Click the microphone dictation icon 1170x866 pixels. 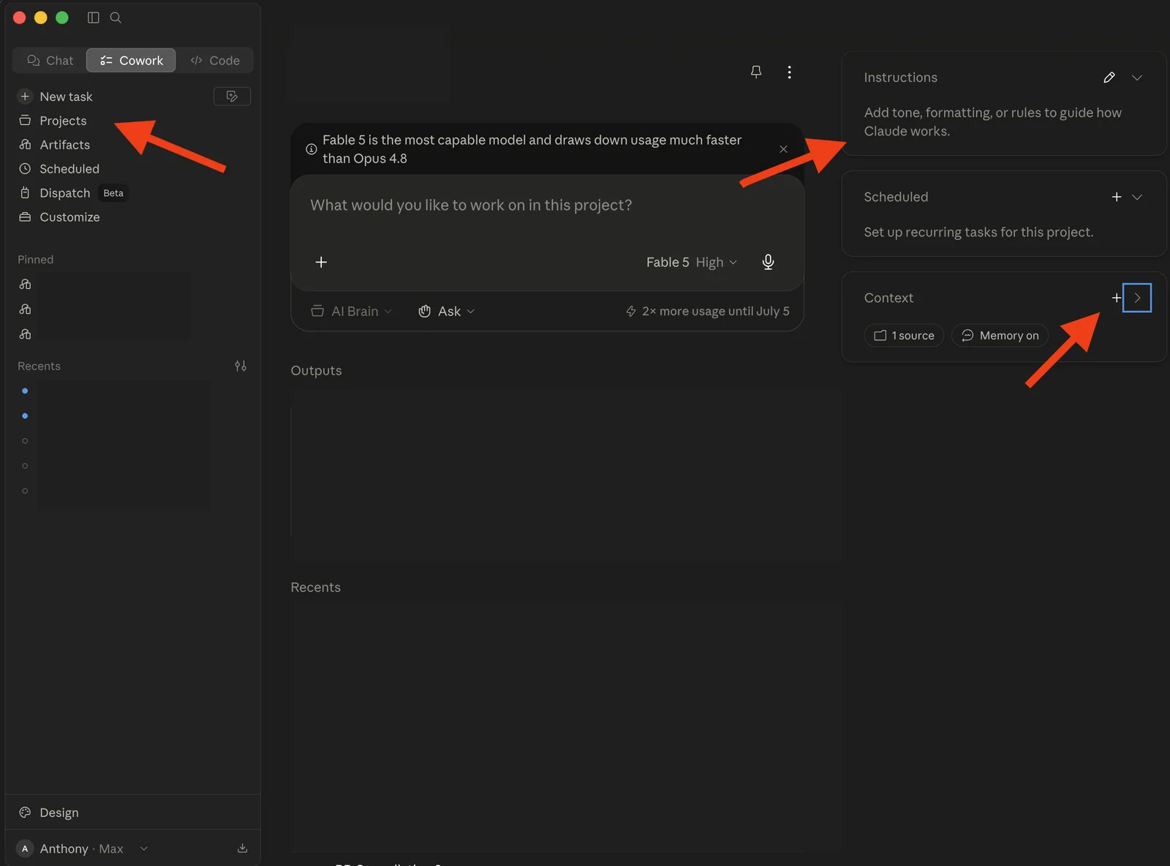coord(768,262)
